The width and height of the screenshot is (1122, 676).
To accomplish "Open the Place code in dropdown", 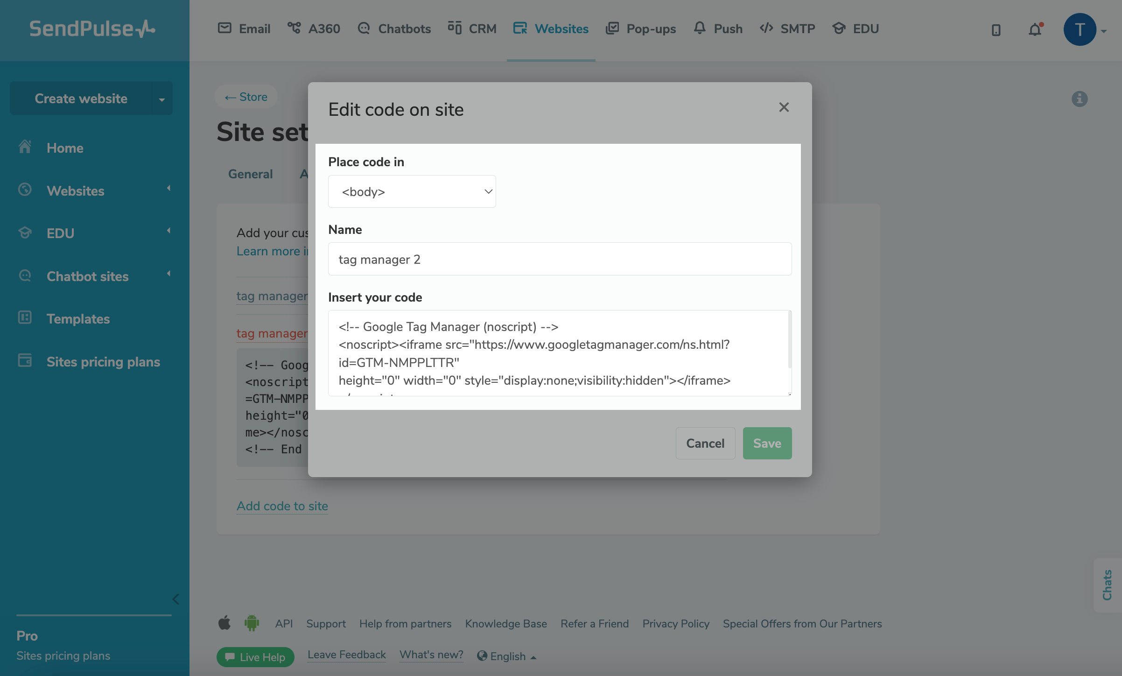I will (x=412, y=191).
